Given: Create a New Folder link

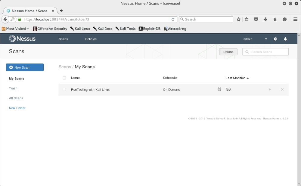Looking at the screenshot, I should click(17, 108).
